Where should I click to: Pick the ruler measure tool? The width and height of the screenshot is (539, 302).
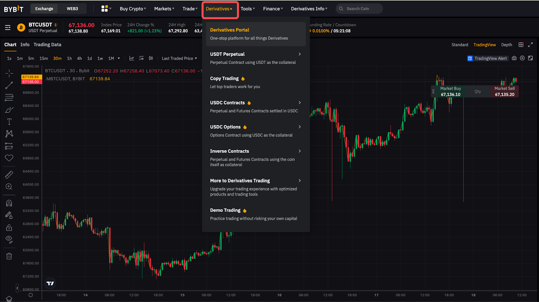[x=9, y=174]
